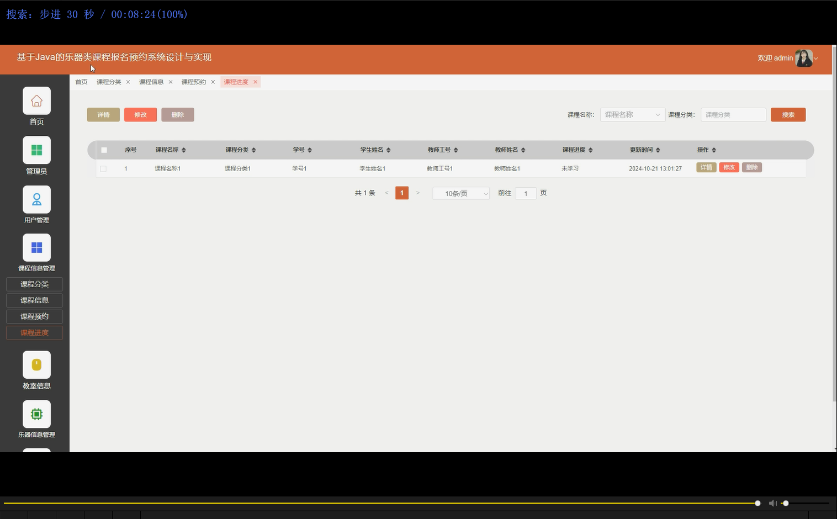This screenshot has height=519, width=837.
Task: Click the 课程信息管理 sidebar icon
Action: [x=36, y=247]
